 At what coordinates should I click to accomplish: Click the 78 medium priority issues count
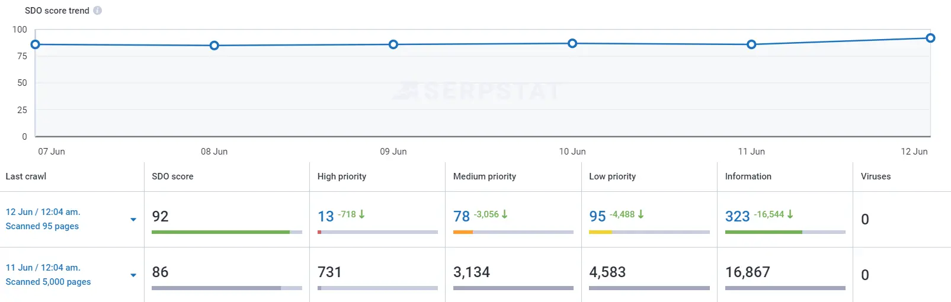pos(462,217)
